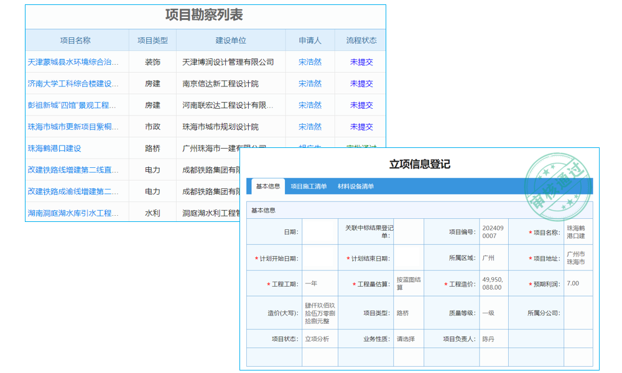Switch to the 项目施工清单 tab
This screenshot has height=373, width=622.
click(311, 186)
